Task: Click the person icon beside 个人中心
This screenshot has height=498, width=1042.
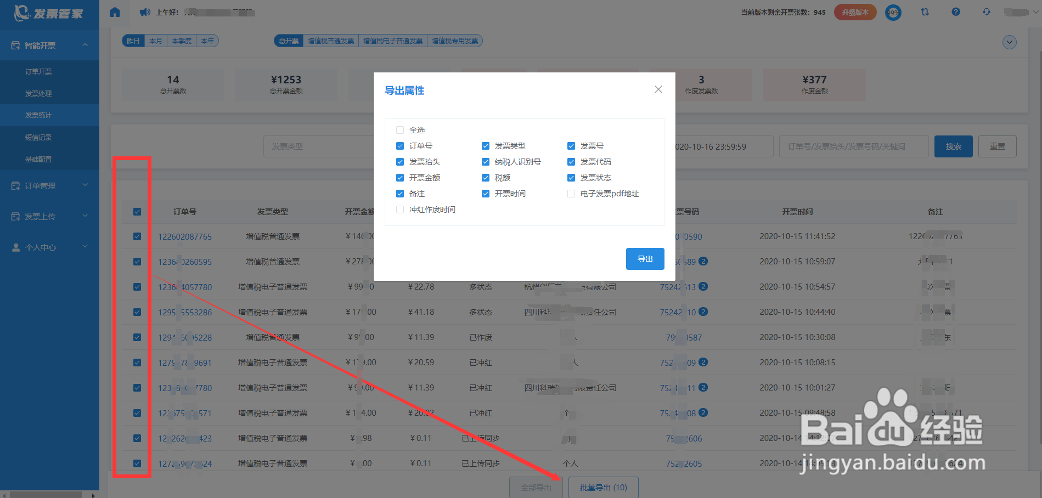Action: click(15, 247)
